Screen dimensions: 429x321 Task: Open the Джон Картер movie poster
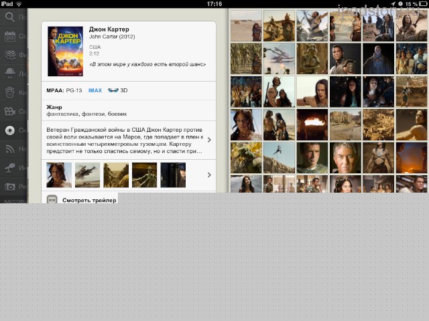(x=65, y=51)
